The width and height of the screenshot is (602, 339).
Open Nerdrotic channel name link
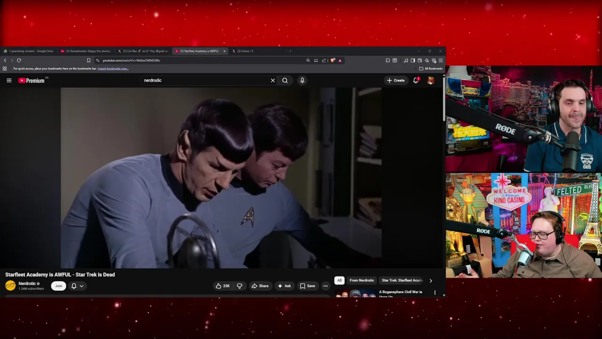pos(27,283)
